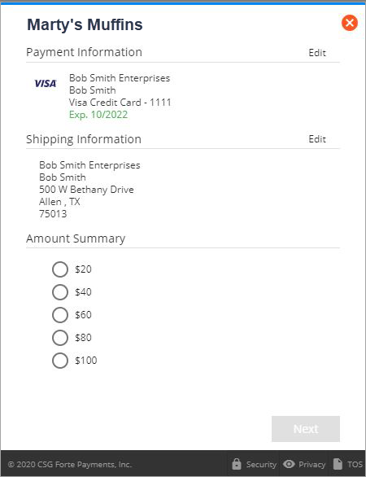
Task: Choose the $60 radio button
Action: [x=60, y=315]
